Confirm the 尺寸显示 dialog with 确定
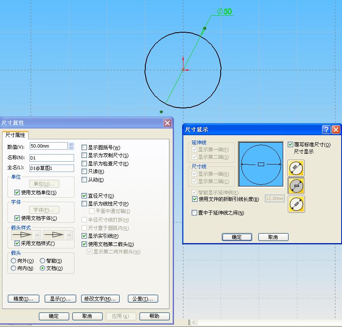The height and width of the screenshot is (327, 342). point(237,237)
